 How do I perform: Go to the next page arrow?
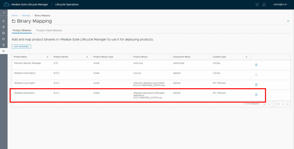[x=283, y=104]
